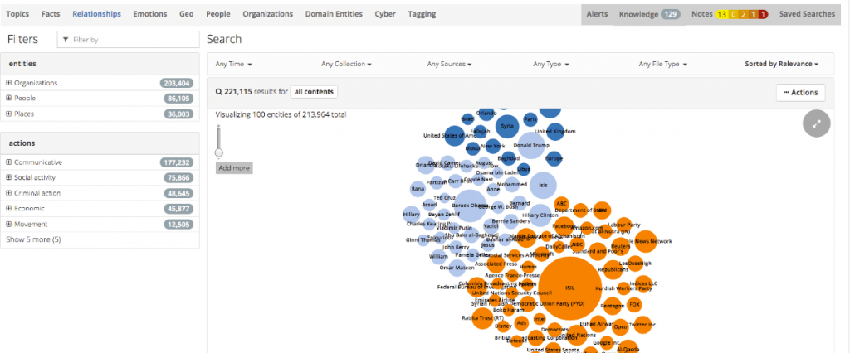Click the Hillary Clinton bubble

coord(540,215)
